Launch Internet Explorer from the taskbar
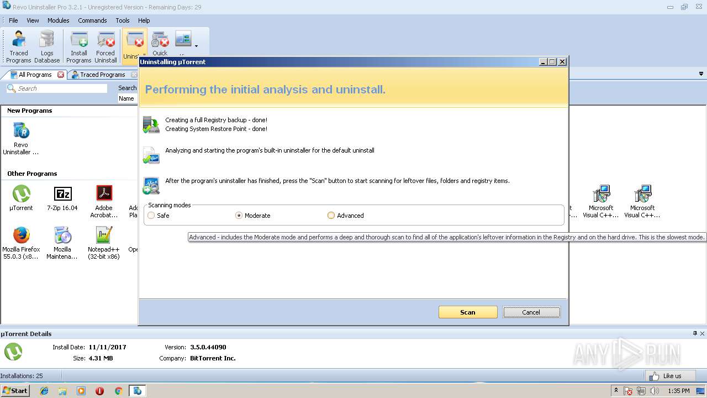 [x=44, y=391]
